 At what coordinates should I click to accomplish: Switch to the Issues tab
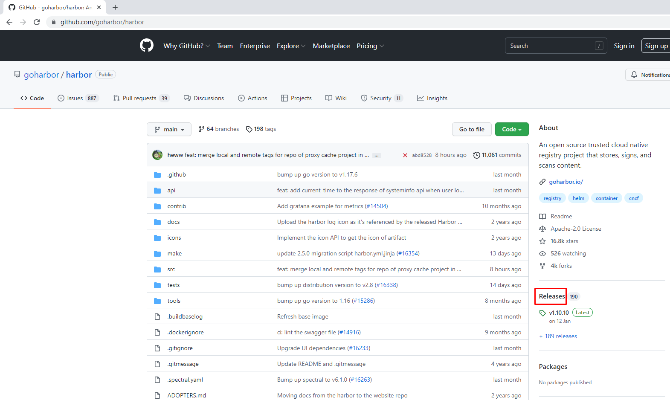pos(78,98)
